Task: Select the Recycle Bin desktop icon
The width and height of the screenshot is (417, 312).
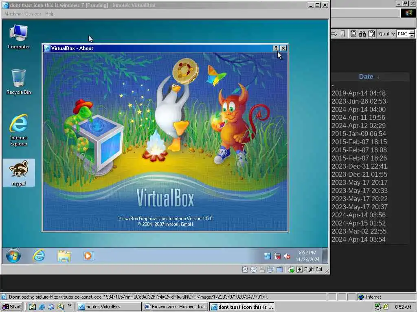Action: tap(18, 82)
